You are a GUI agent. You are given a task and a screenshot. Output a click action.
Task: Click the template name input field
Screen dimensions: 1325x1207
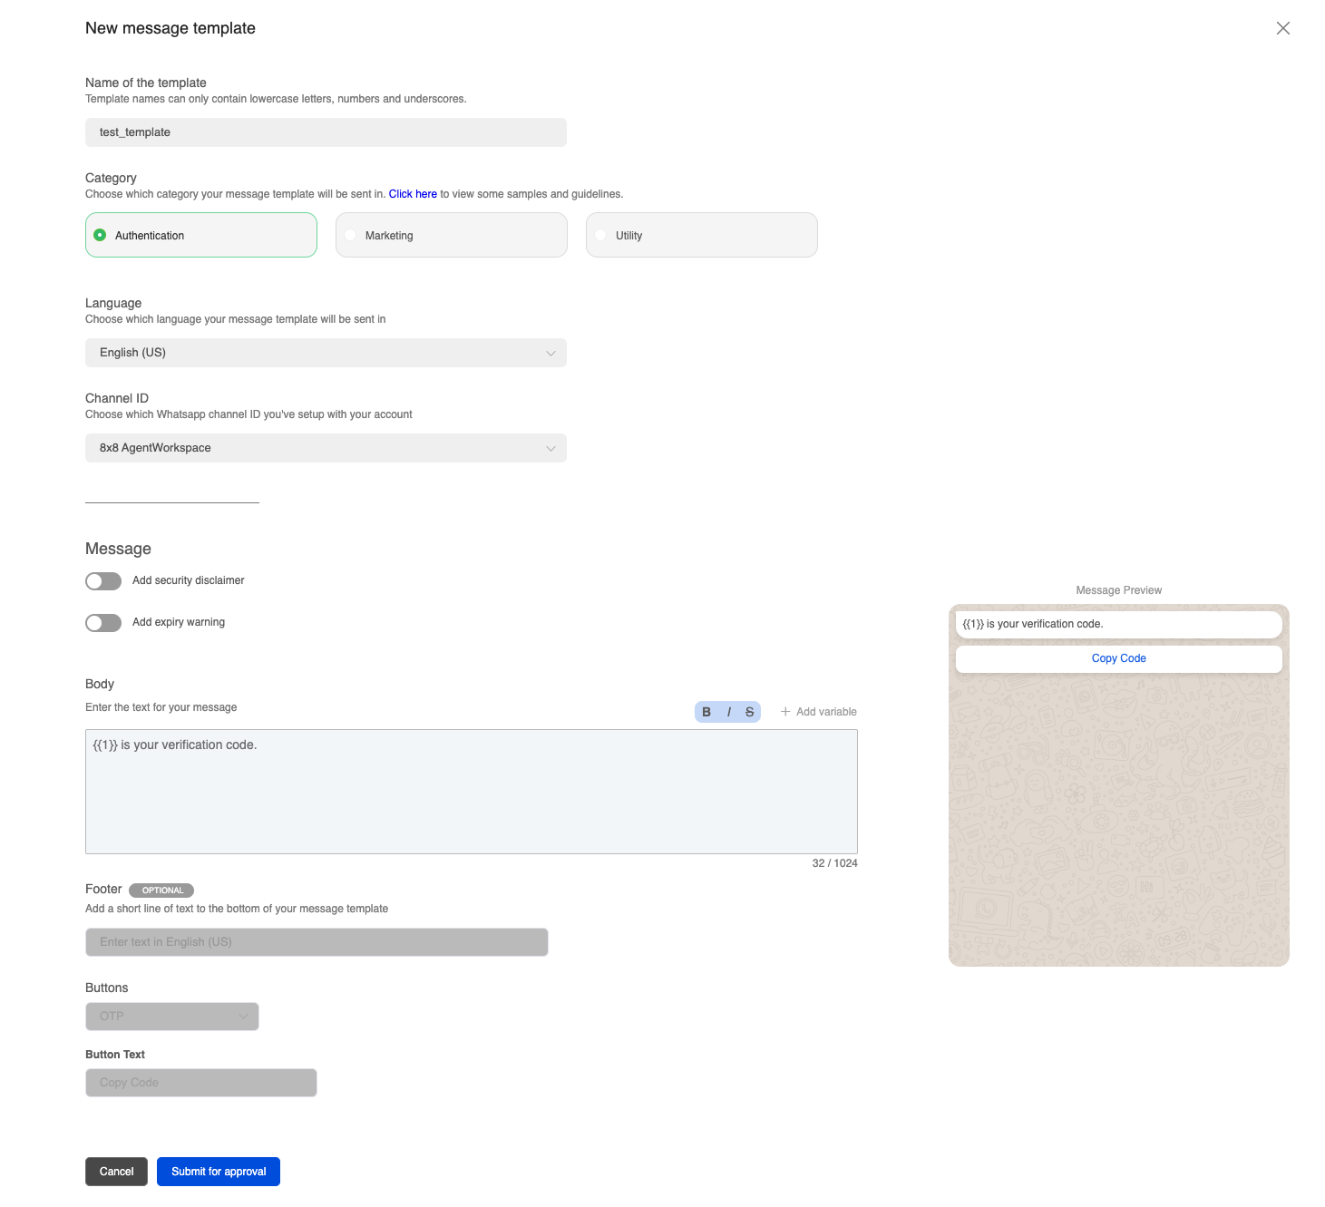tap(326, 132)
